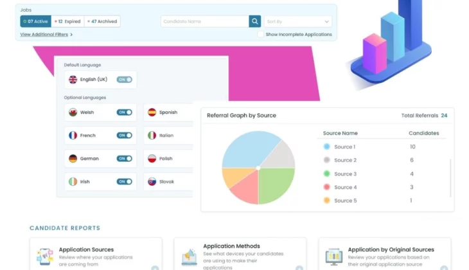Click the Welsh flag icon
This screenshot has width=469, height=270.
coord(73,112)
